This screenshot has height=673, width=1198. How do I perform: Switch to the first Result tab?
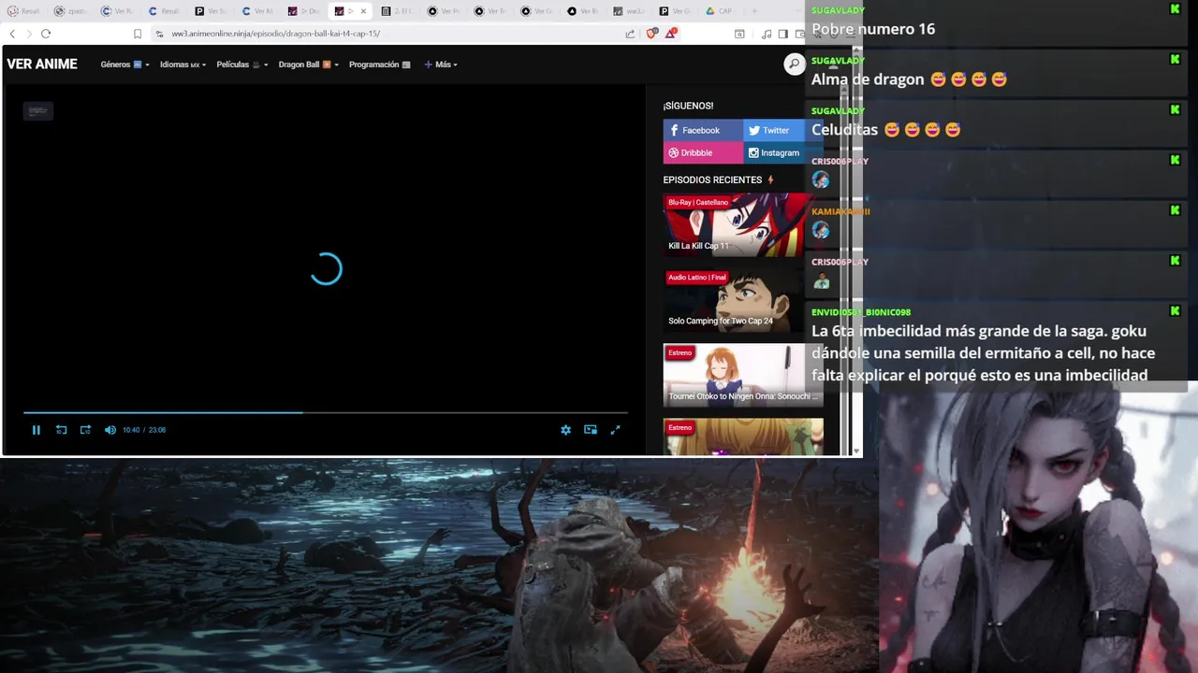click(x=24, y=11)
